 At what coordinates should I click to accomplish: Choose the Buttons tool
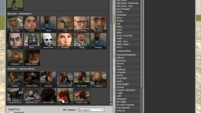(x=120, y=63)
